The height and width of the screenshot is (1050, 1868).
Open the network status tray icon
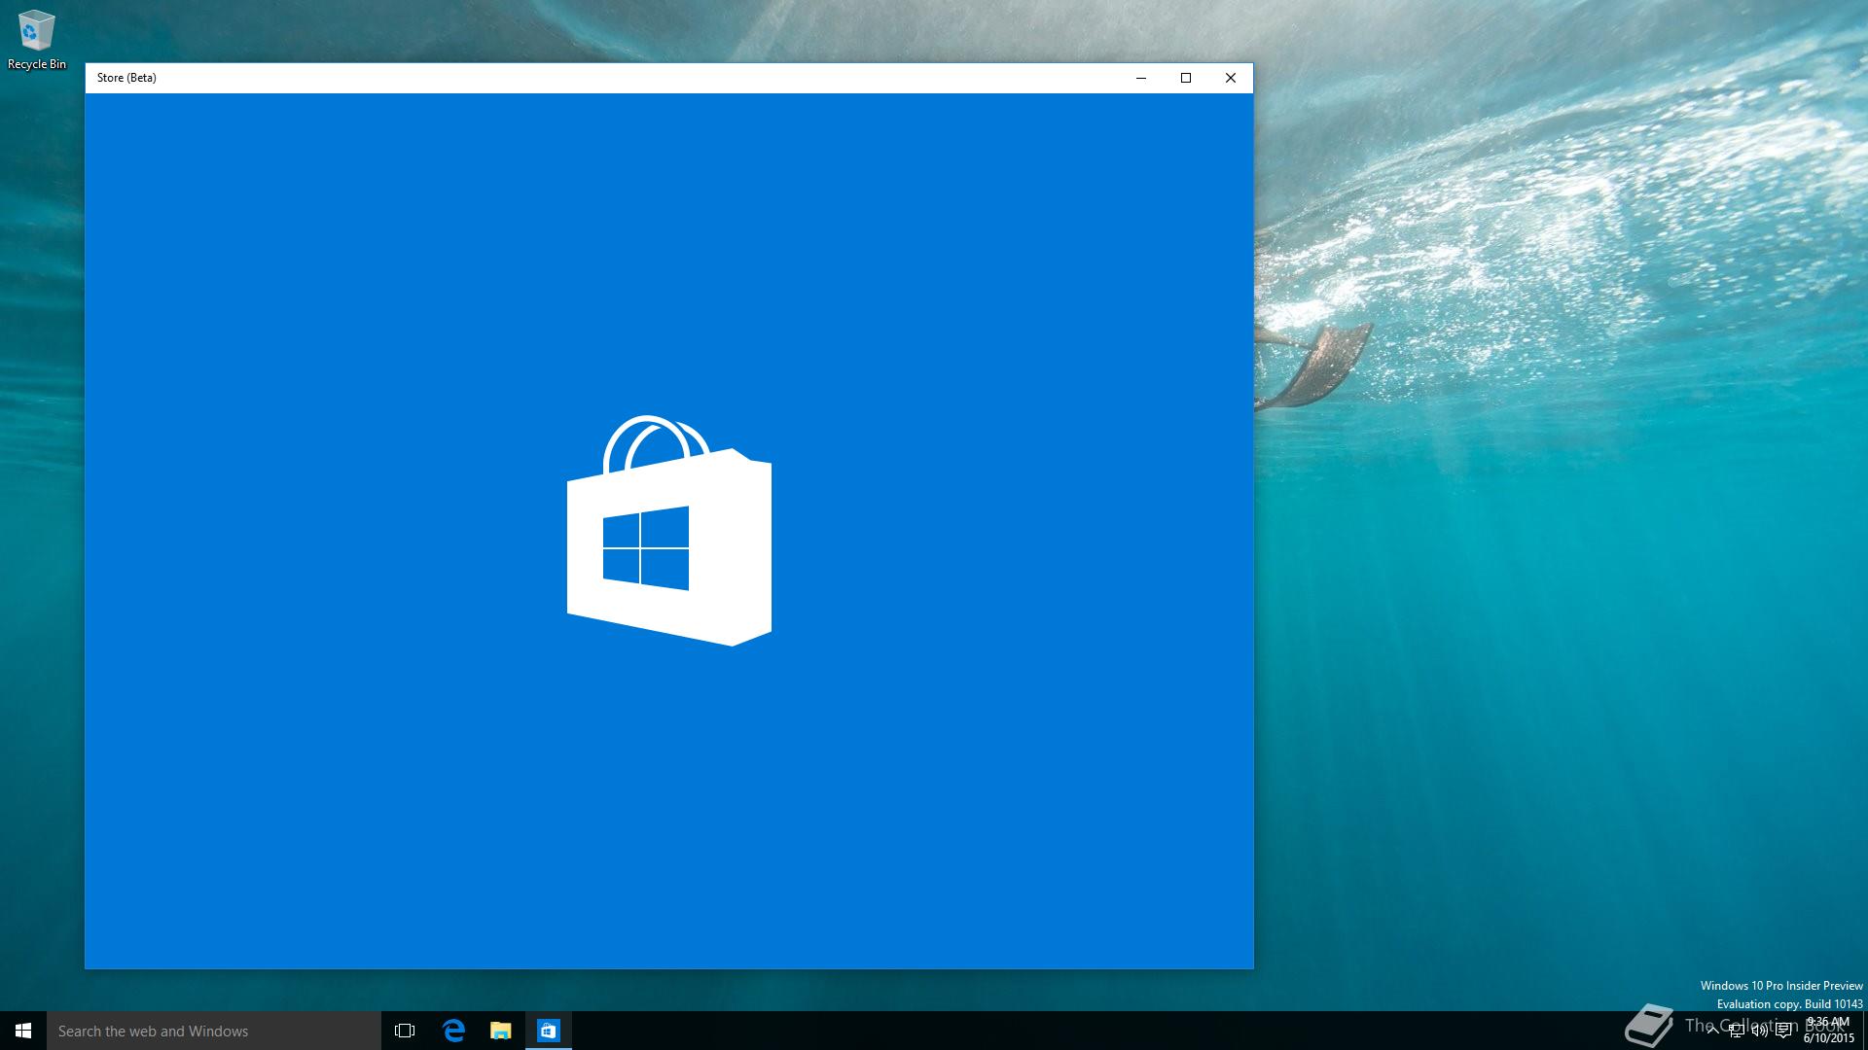(1737, 1032)
